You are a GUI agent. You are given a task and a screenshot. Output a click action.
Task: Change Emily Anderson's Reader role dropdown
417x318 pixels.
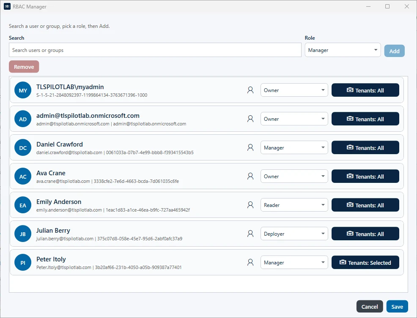click(x=294, y=205)
